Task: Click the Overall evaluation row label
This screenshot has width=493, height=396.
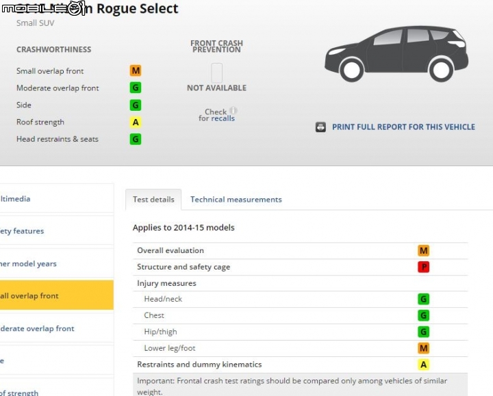Action: pos(170,250)
